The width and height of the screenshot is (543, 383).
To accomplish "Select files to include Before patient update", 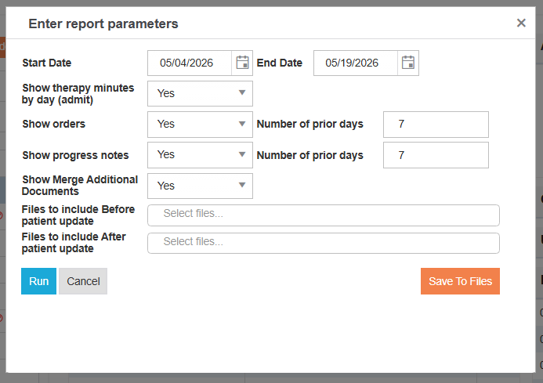I will [x=324, y=215].
